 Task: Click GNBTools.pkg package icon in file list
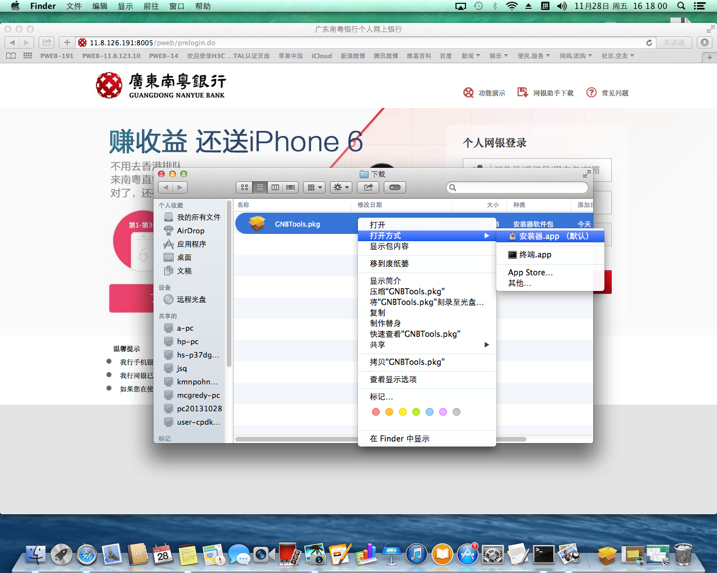point(257,224)
